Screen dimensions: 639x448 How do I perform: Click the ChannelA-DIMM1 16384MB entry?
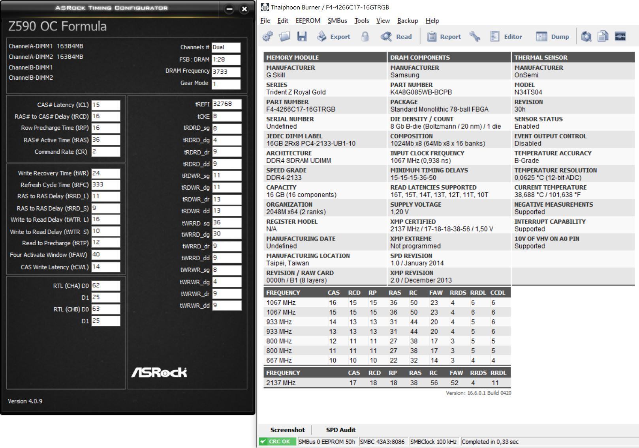46,46
